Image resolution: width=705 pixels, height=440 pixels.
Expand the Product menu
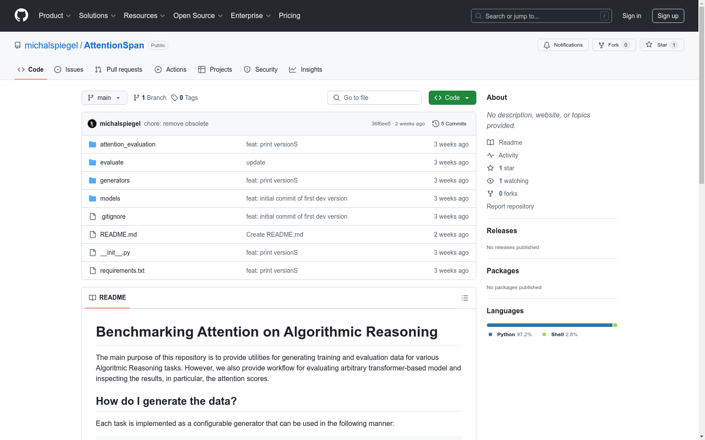point(55,16)
